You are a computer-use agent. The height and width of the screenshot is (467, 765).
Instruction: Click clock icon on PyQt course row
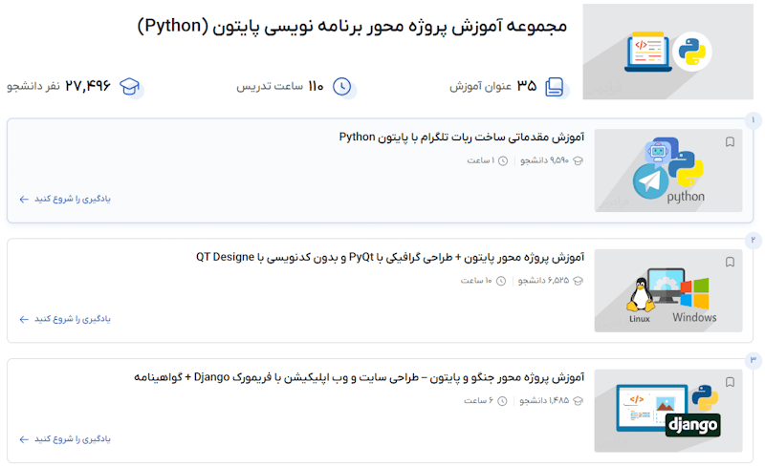pyautogui.click(x=502, y=281)
